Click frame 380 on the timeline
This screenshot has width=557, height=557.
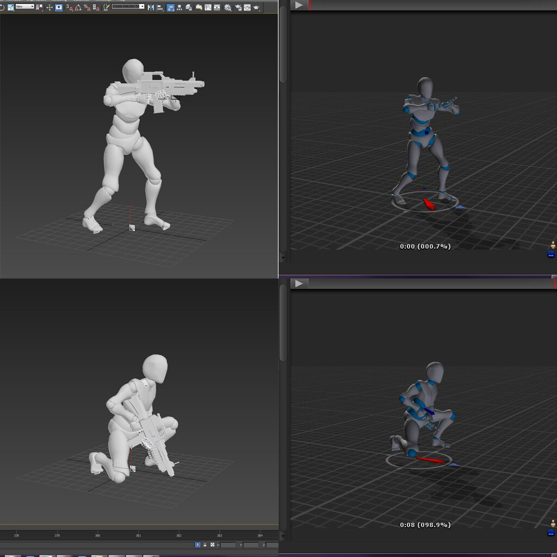pos(97,535)
